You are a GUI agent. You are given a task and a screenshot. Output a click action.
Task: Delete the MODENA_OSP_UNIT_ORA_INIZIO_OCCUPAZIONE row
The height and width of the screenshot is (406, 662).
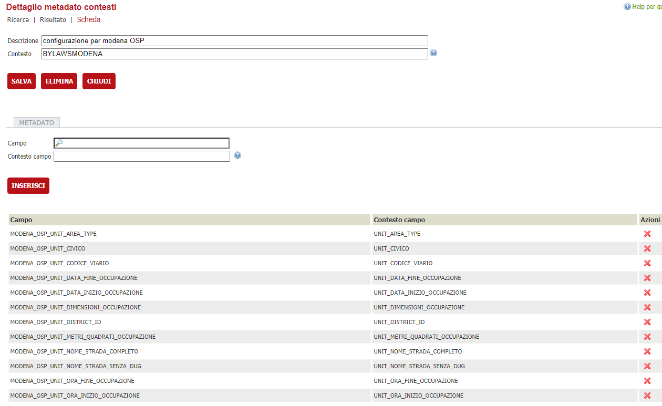point(647,395)
